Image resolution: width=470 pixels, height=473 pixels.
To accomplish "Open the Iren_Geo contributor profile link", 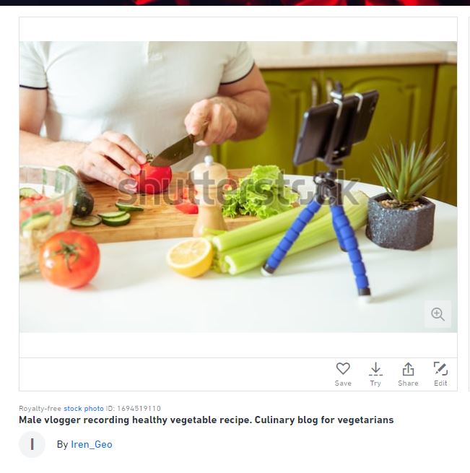I will click(x=92, y=444).
